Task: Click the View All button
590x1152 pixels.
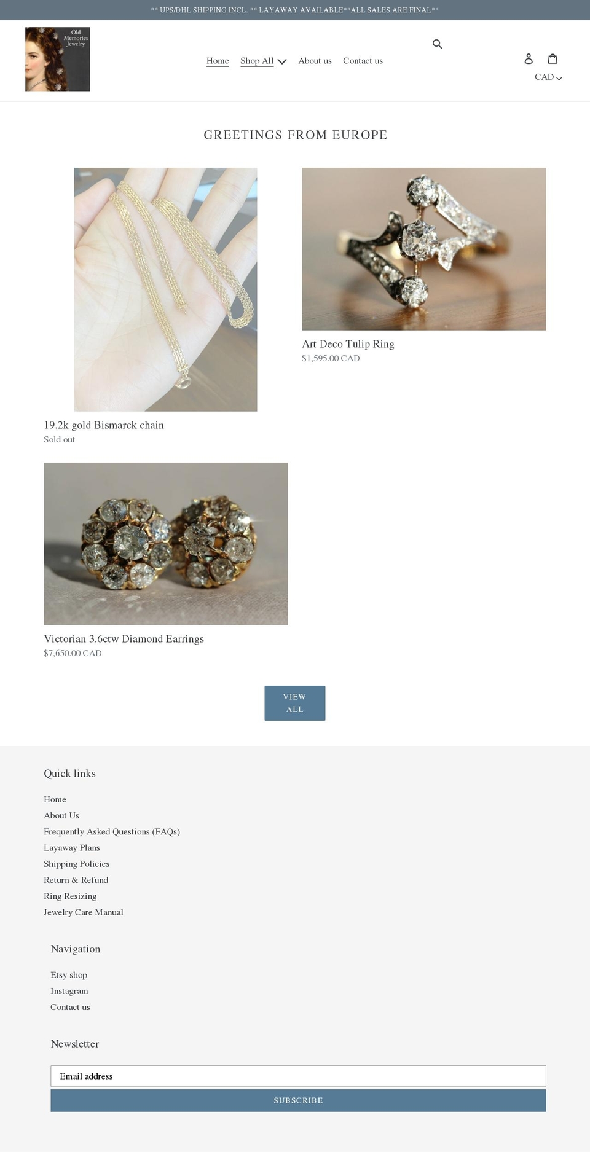Action: [x=295, y=703]
